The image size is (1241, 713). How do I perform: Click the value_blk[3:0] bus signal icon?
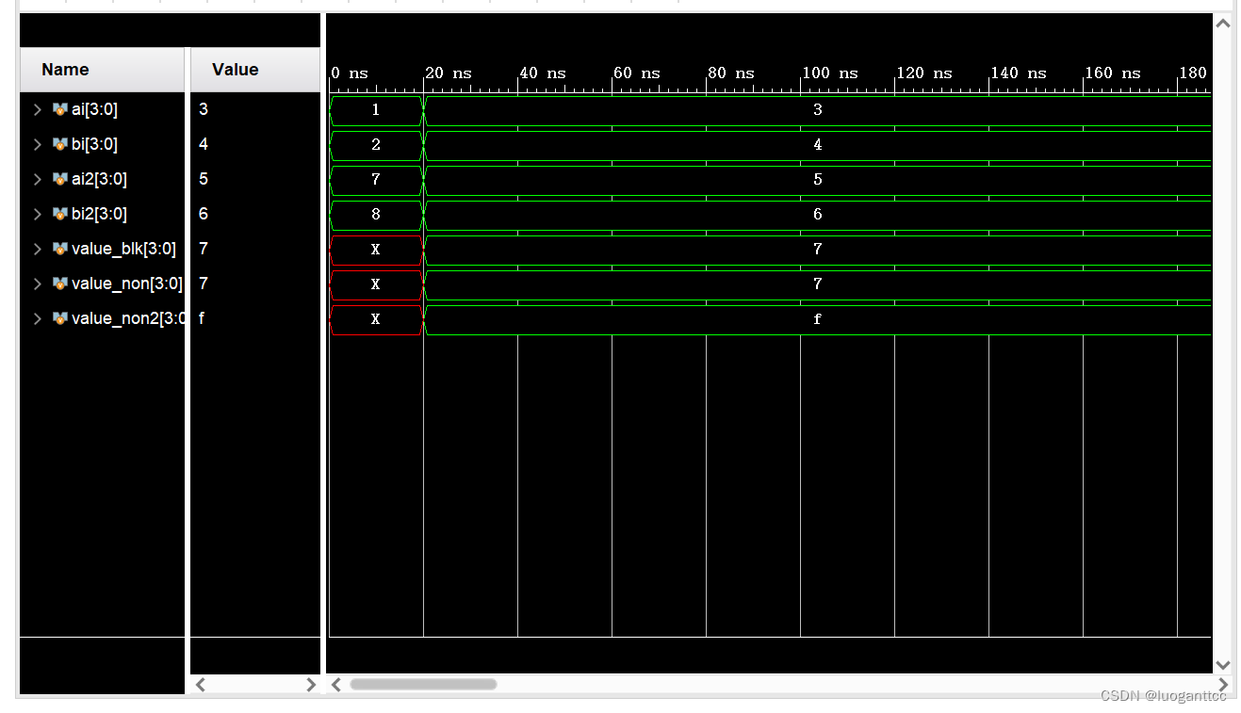(x=59, y=249)
